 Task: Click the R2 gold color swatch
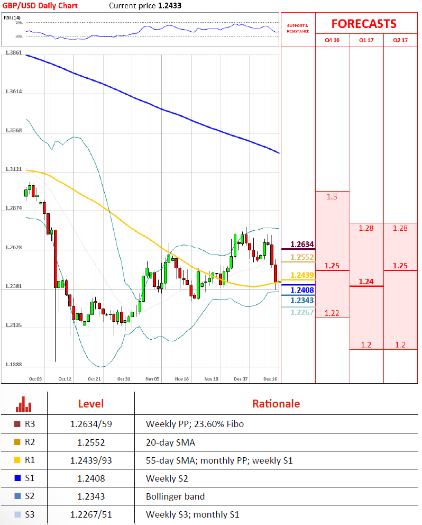click(x=17, y=442)
